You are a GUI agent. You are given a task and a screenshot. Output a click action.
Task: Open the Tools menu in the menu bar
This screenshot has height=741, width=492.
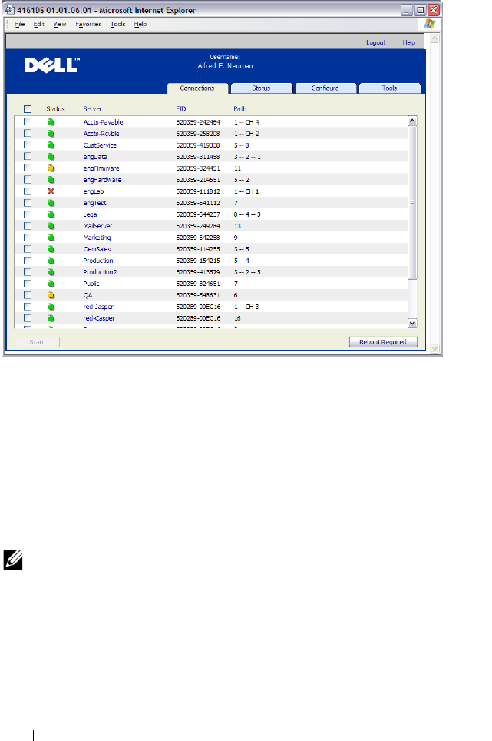[118, 24]
